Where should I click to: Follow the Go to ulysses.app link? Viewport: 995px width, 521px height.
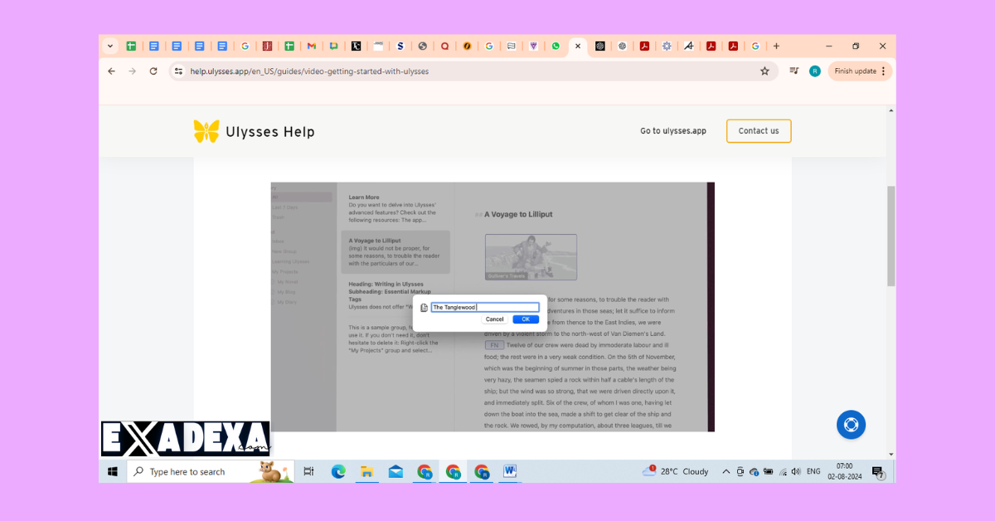(x=672, y=130)
